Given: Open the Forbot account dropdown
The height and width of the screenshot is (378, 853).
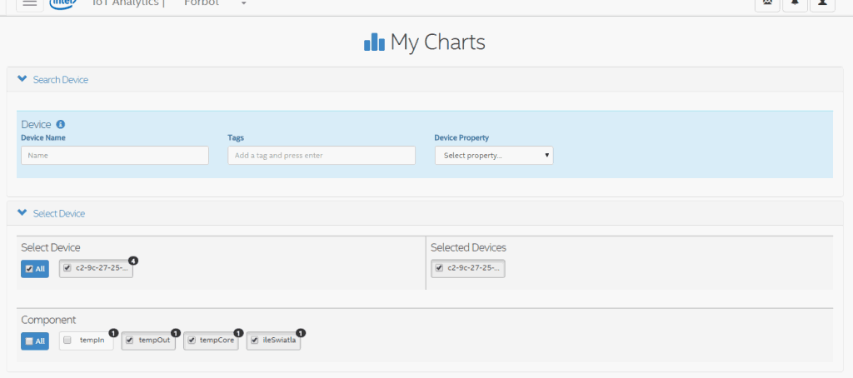Looking at the screenshot, I should pyautogui.click(x=243, y=3).
